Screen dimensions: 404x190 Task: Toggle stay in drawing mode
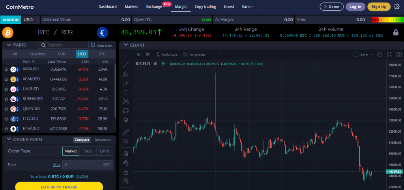(x=126, y=163)
